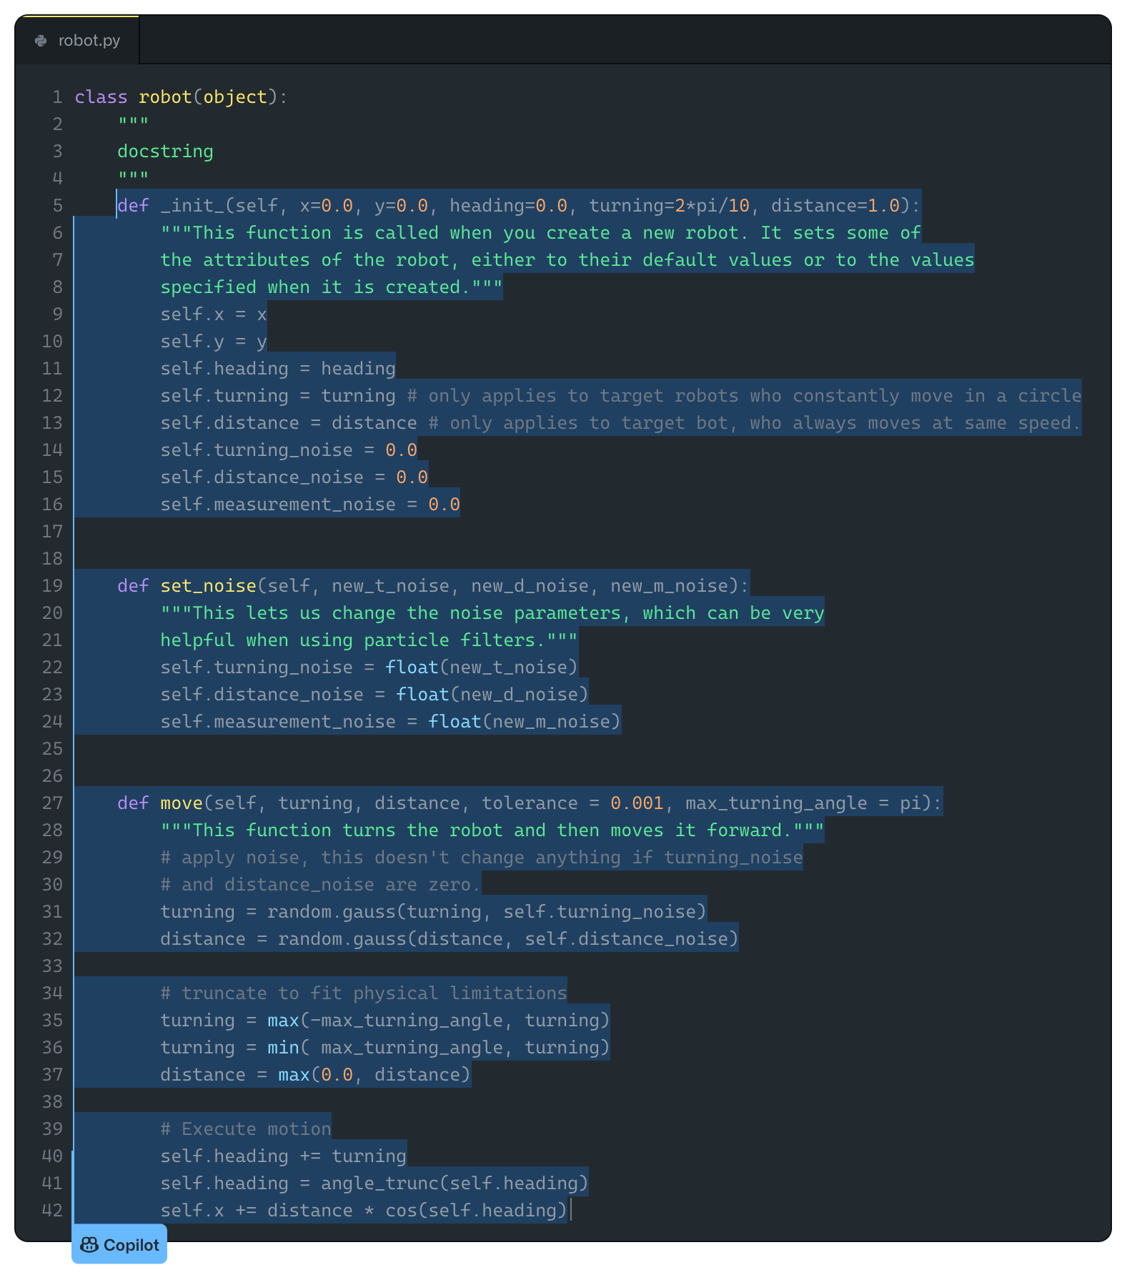The image size is (1132, 1275).
Task: Select the robot.py tab
Action: [x=77, y=41]
